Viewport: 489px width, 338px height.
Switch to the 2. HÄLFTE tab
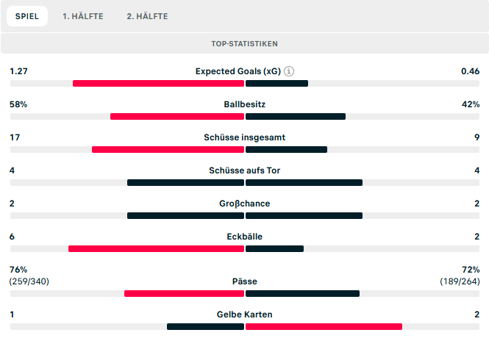coord(147,16)
